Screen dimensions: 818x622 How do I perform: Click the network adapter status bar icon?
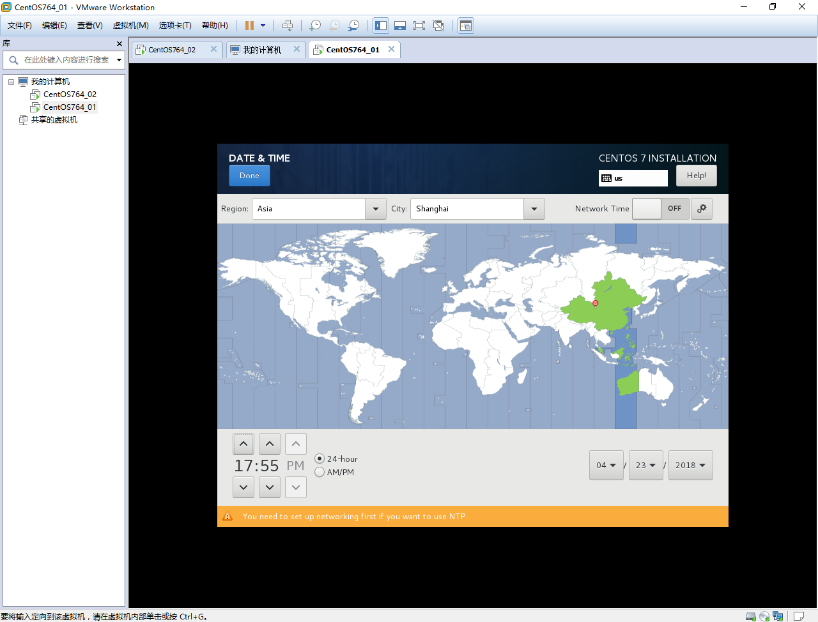[778, 616]
